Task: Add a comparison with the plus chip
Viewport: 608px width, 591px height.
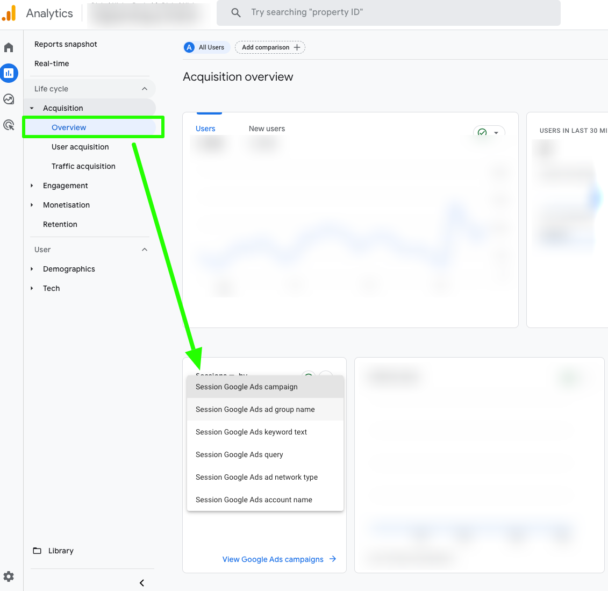Action: click(270, 47)
